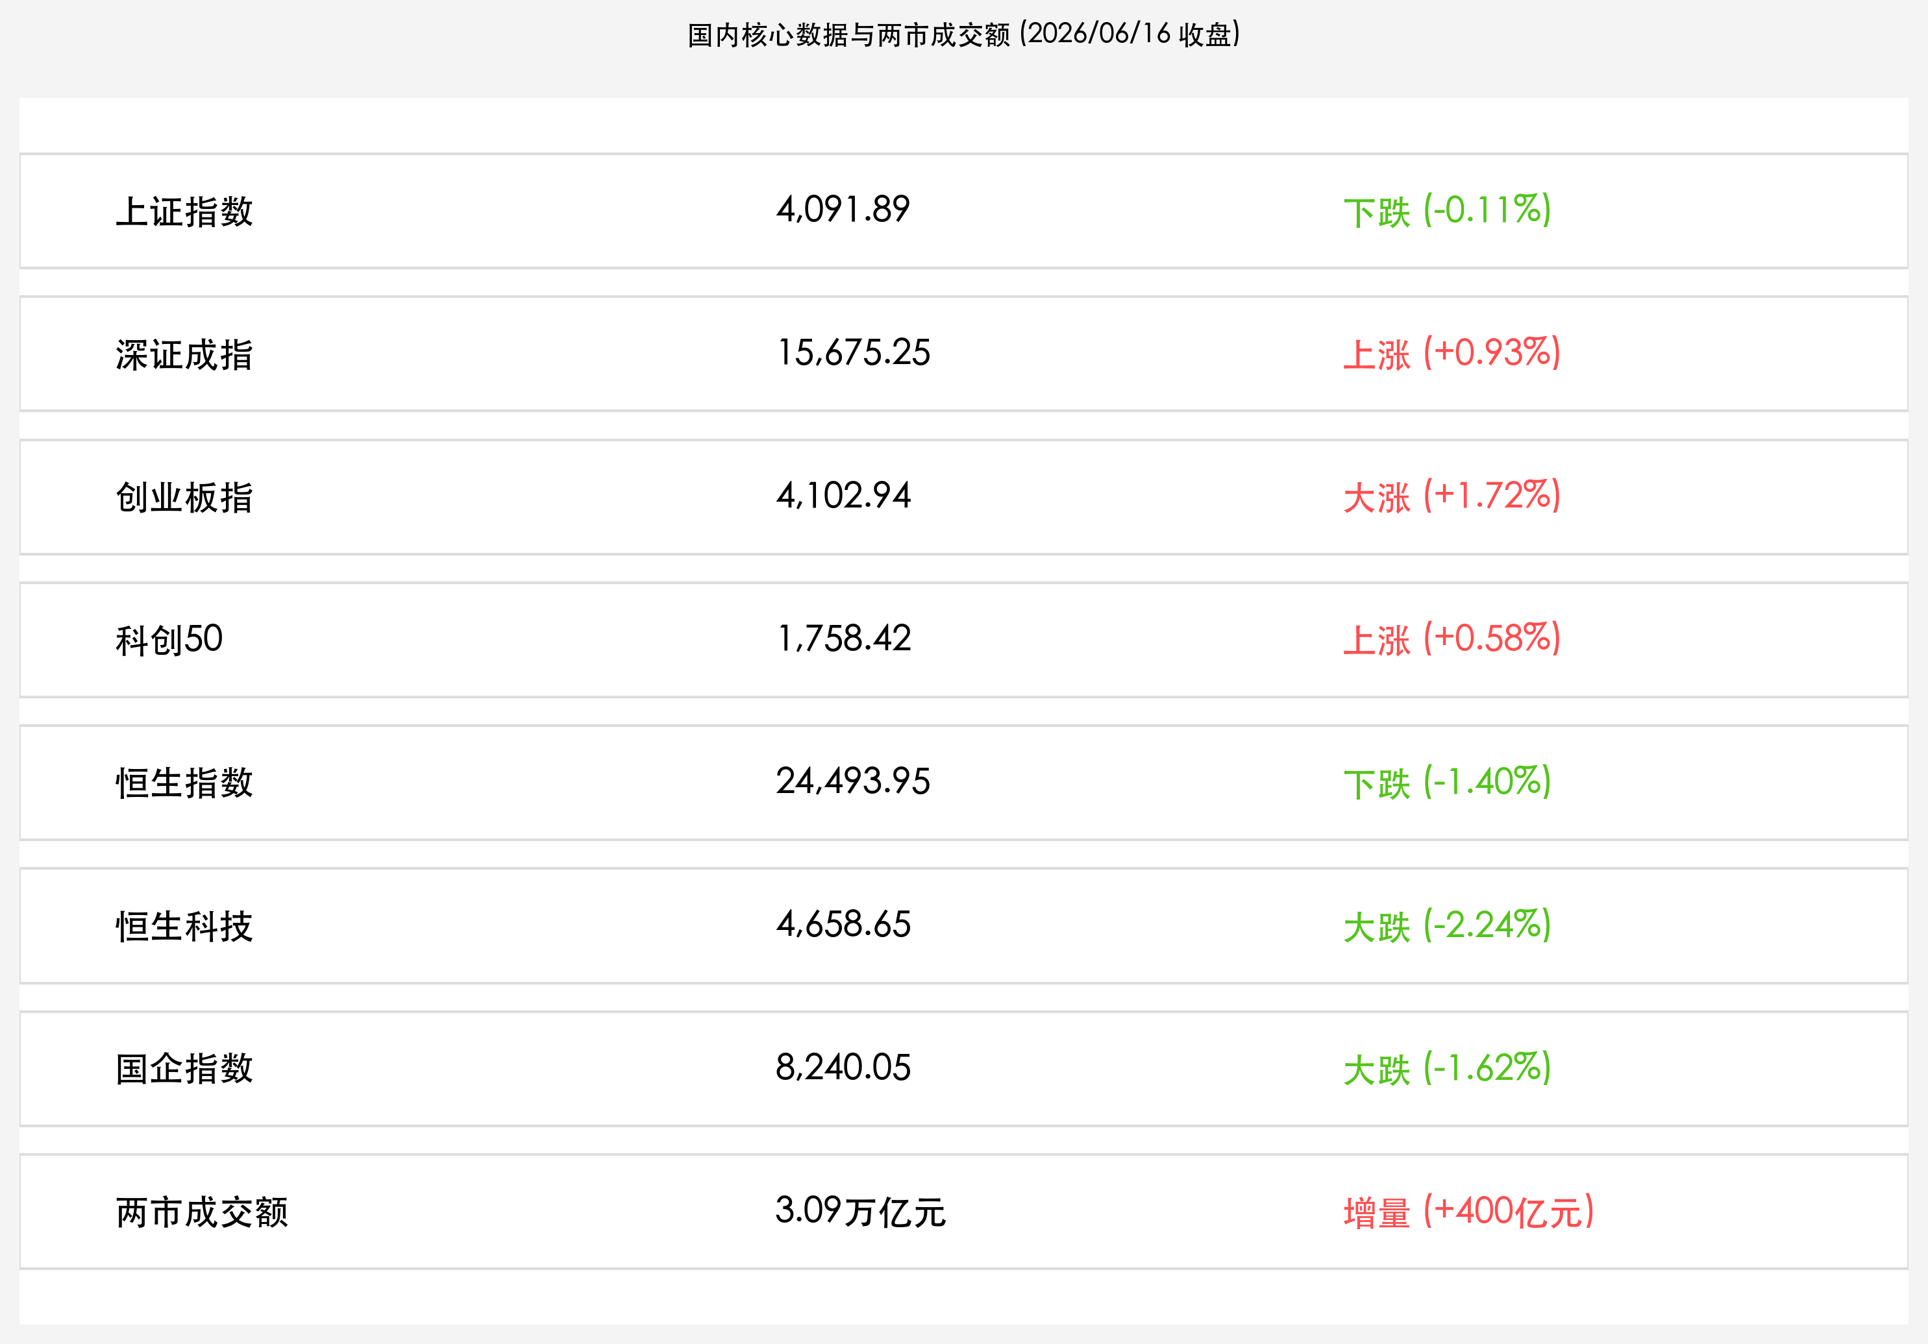The image size is (1928, 1344).
Task: Click the 上证指数 index name
Action: 184,212
